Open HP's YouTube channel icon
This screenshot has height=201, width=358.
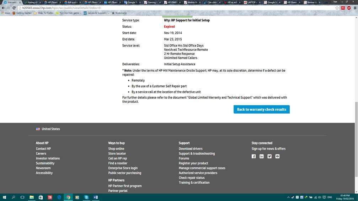point(277,156)
